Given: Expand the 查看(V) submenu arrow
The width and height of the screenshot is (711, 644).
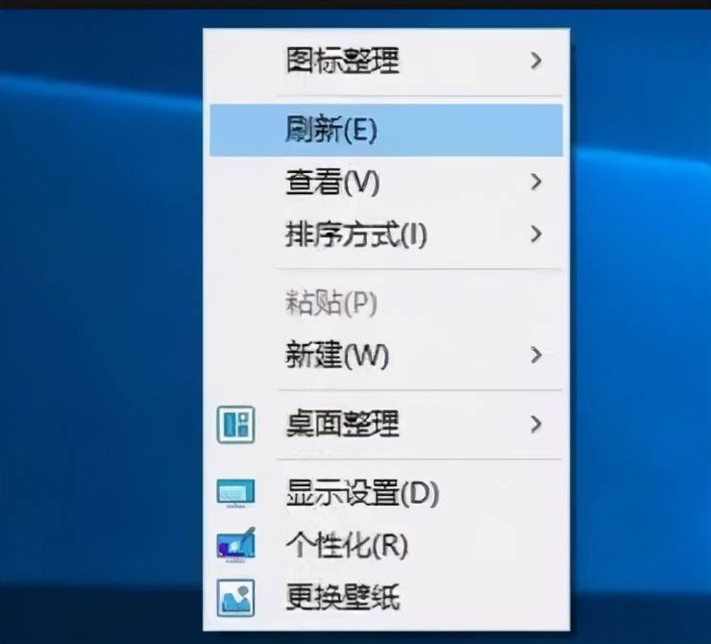Looking at the screenshot, I should (x=536, y=182).
